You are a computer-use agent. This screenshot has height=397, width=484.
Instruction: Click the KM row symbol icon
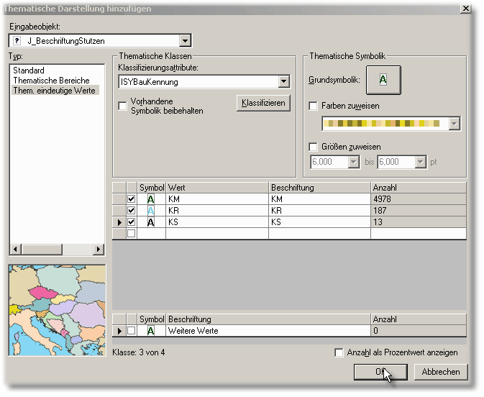[x=151, y=199]
